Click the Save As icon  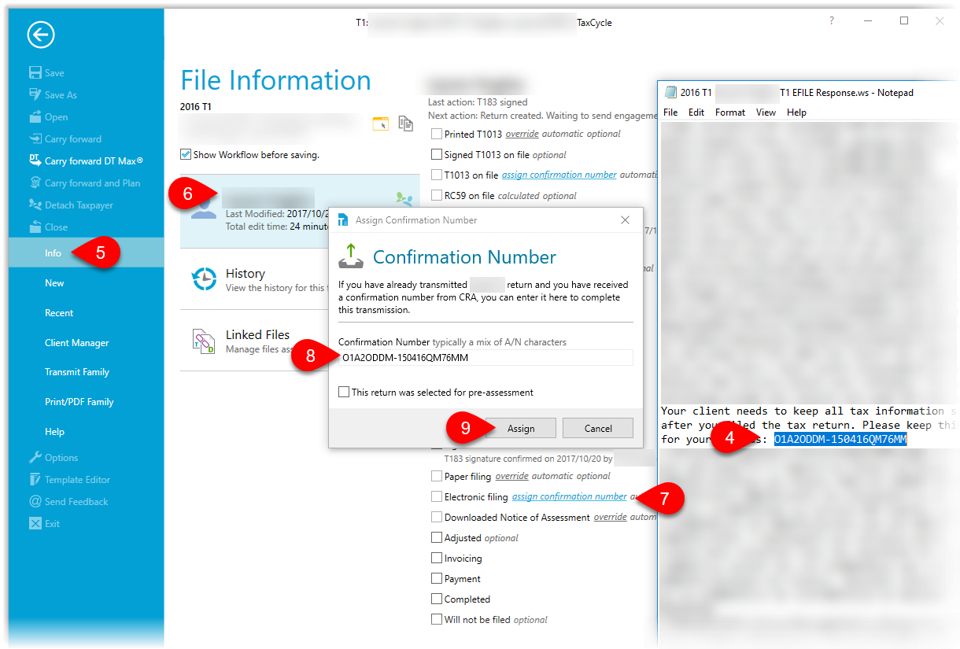(x=35, y=94)
